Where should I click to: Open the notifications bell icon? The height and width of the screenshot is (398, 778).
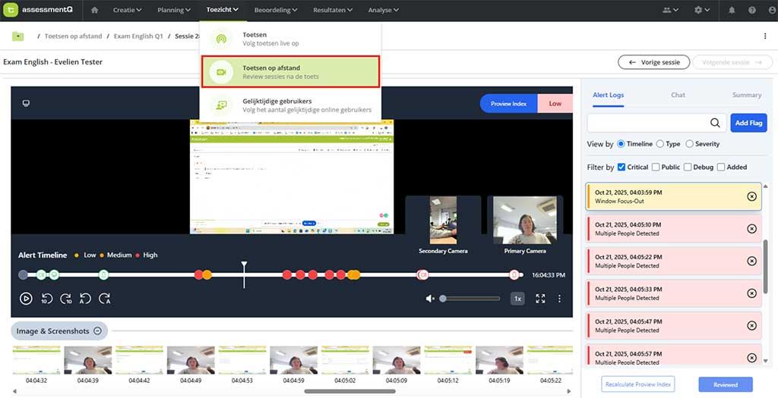pos(732,10)
